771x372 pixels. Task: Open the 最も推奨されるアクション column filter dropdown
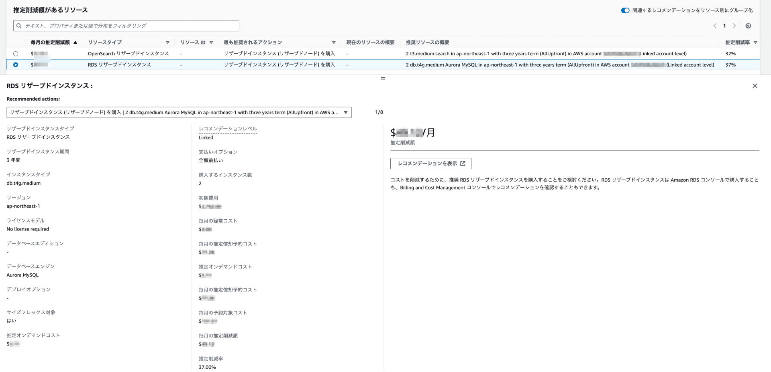(x=334, y=42)
